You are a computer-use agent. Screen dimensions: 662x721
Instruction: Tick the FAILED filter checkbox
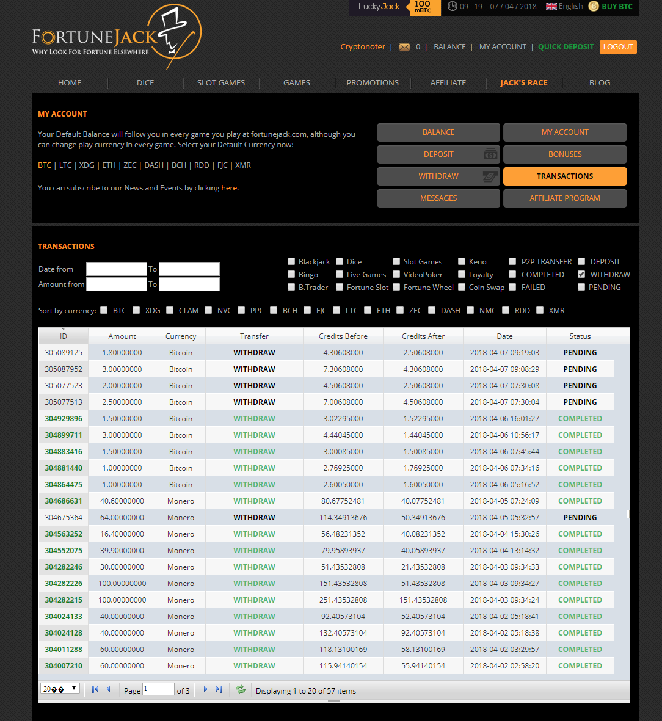512,287
